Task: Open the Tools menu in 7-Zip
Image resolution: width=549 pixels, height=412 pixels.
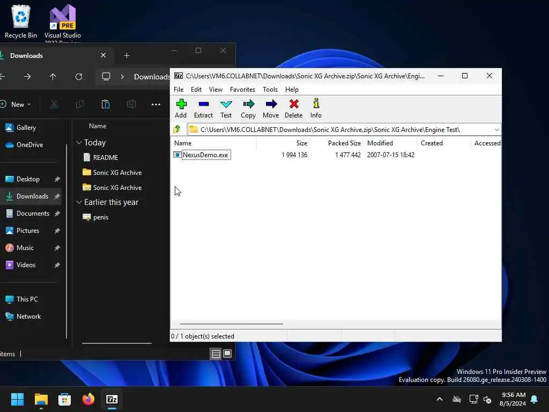Action: click(x=270, y=90)
